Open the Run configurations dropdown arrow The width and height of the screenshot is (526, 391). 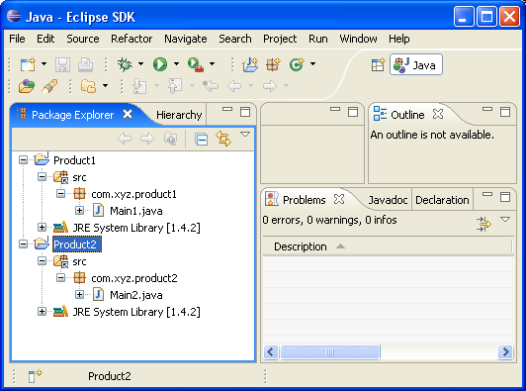(x=176, y=63)
